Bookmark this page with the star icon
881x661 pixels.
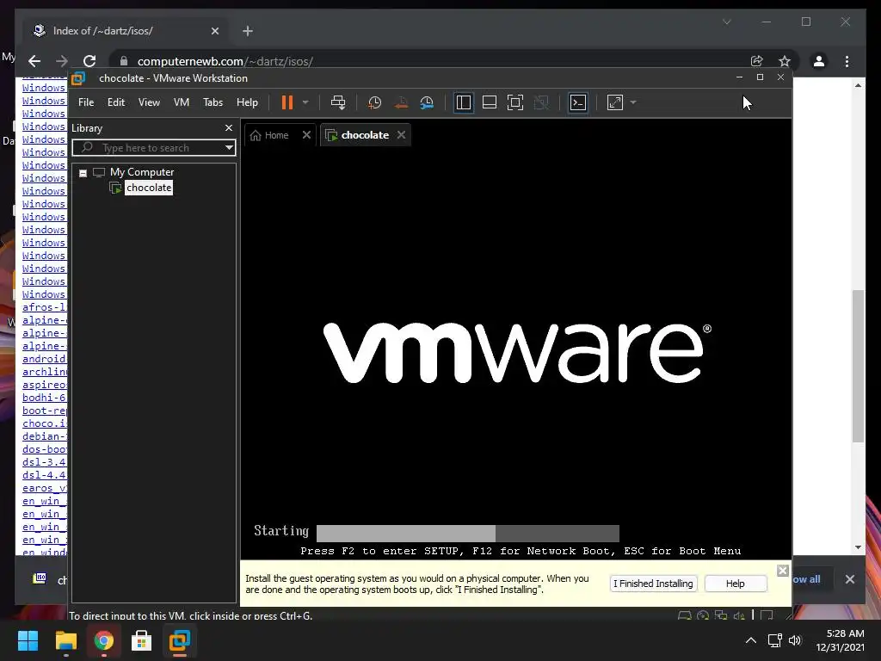coord(785,61)
